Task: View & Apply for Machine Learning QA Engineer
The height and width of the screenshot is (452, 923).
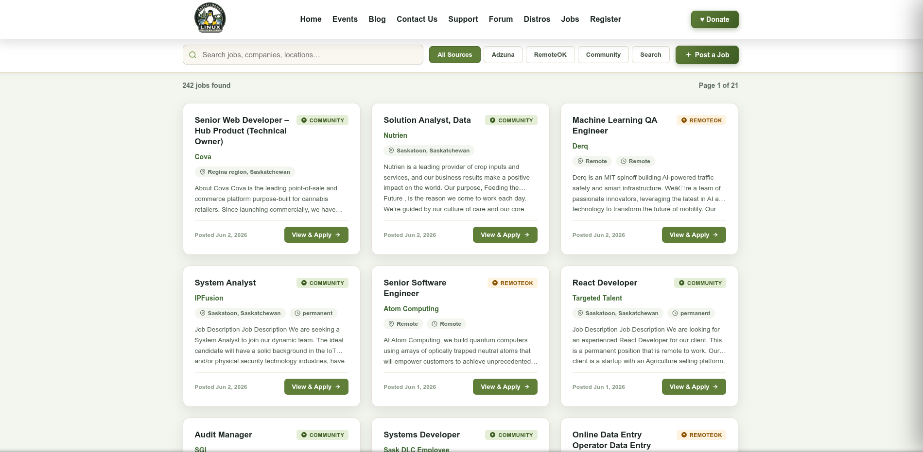Action: click(694, 235)
